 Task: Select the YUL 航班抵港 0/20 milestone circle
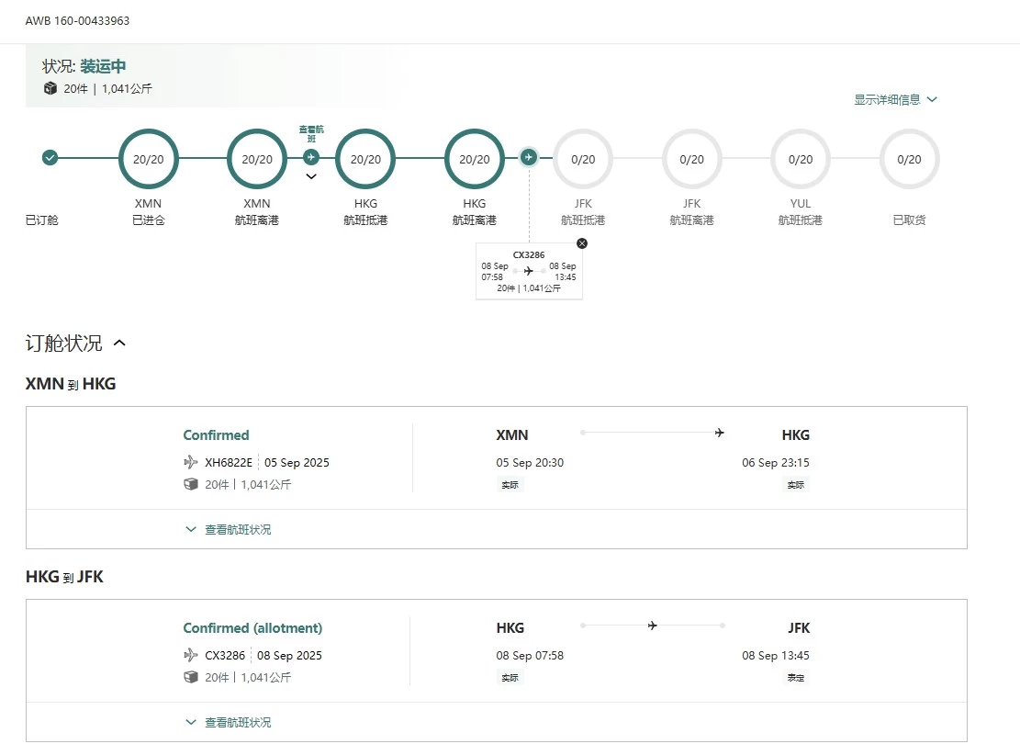pos(801,159)
